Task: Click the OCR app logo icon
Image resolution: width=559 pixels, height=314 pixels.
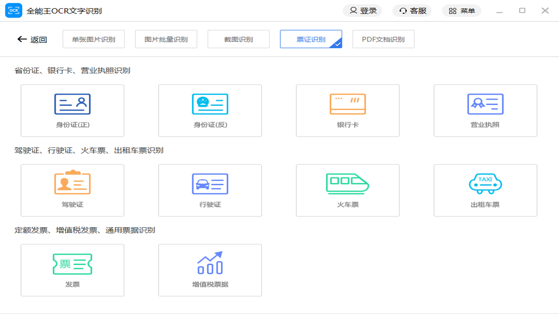Action: 14,10
